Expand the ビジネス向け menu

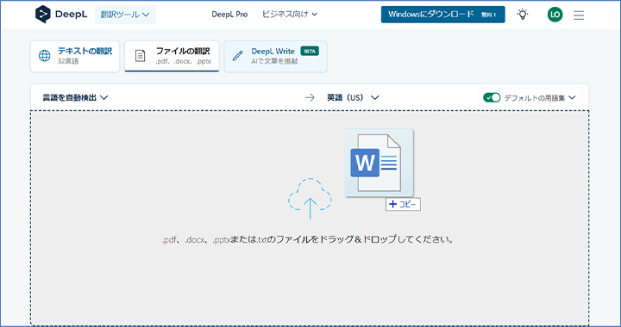click(290, 15)
